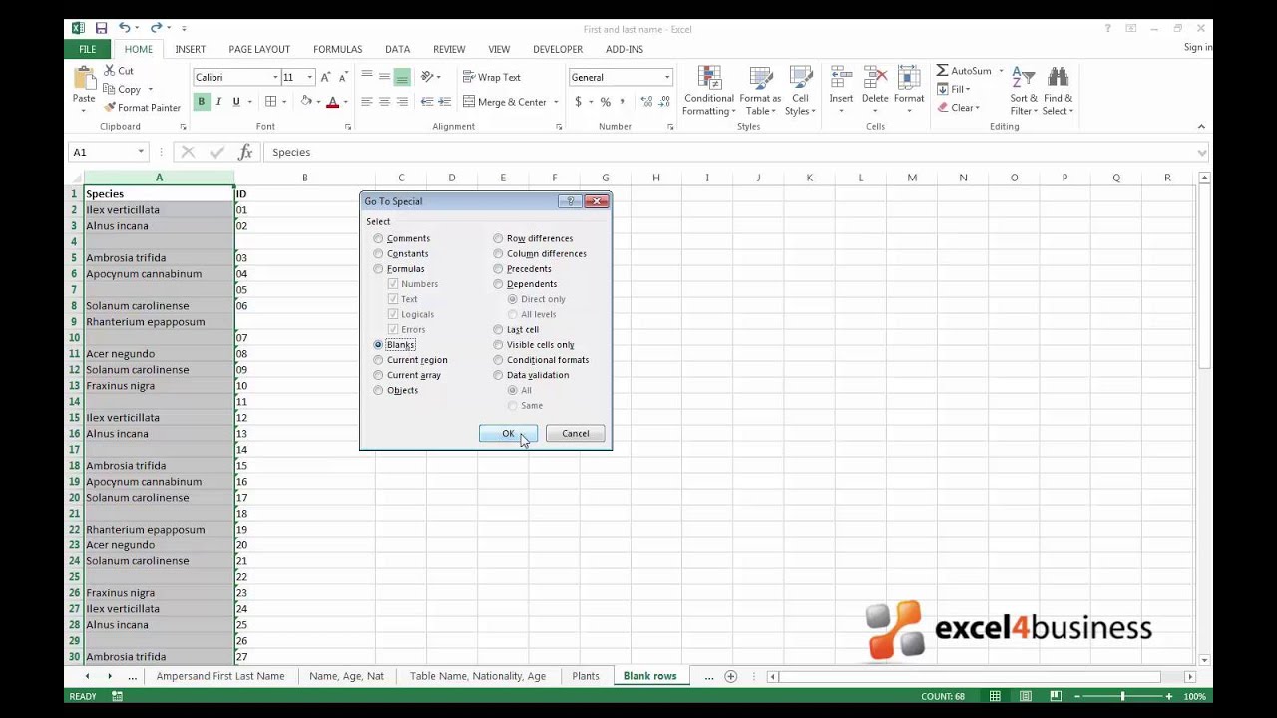1277x718 pixels.
Task: Select the Data validation radio option
Action: pos(498,375)
